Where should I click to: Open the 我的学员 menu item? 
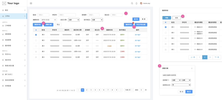pos(13,60)
